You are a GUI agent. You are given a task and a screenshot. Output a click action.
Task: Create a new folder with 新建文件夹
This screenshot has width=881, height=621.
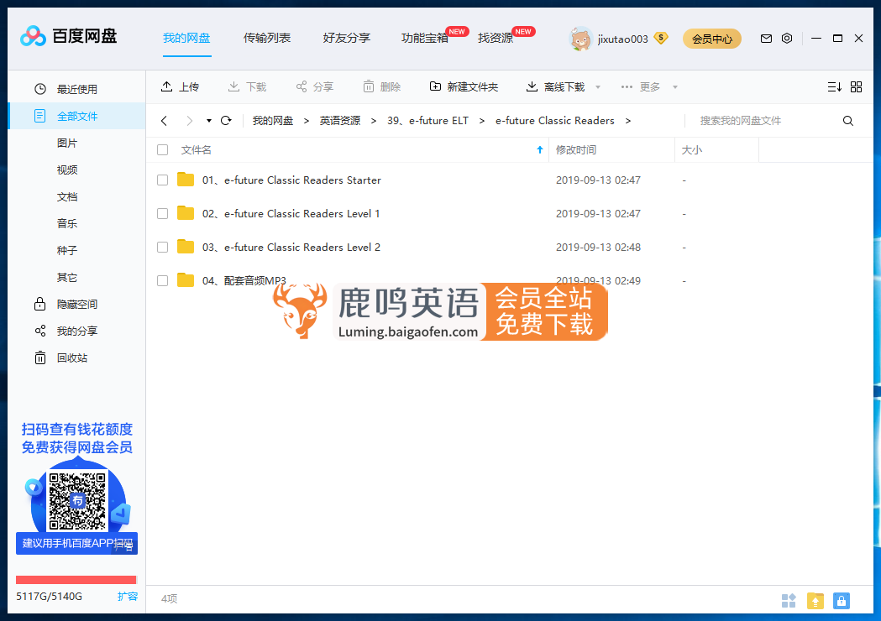[464, 86]
